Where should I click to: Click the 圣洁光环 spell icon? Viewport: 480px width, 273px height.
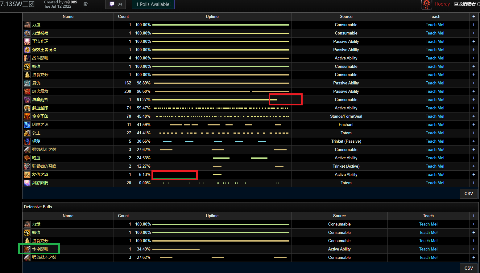coord(27,41)
